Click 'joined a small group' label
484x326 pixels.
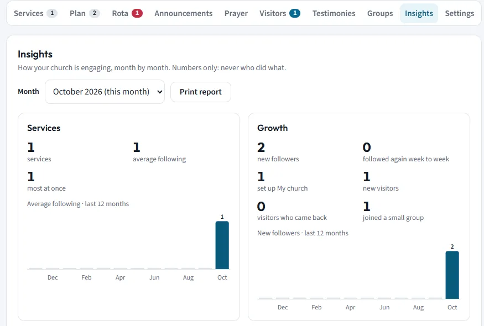click(393, 218)
